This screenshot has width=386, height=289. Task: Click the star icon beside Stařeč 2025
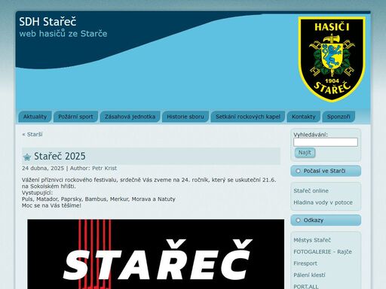[x=27, y=157]
